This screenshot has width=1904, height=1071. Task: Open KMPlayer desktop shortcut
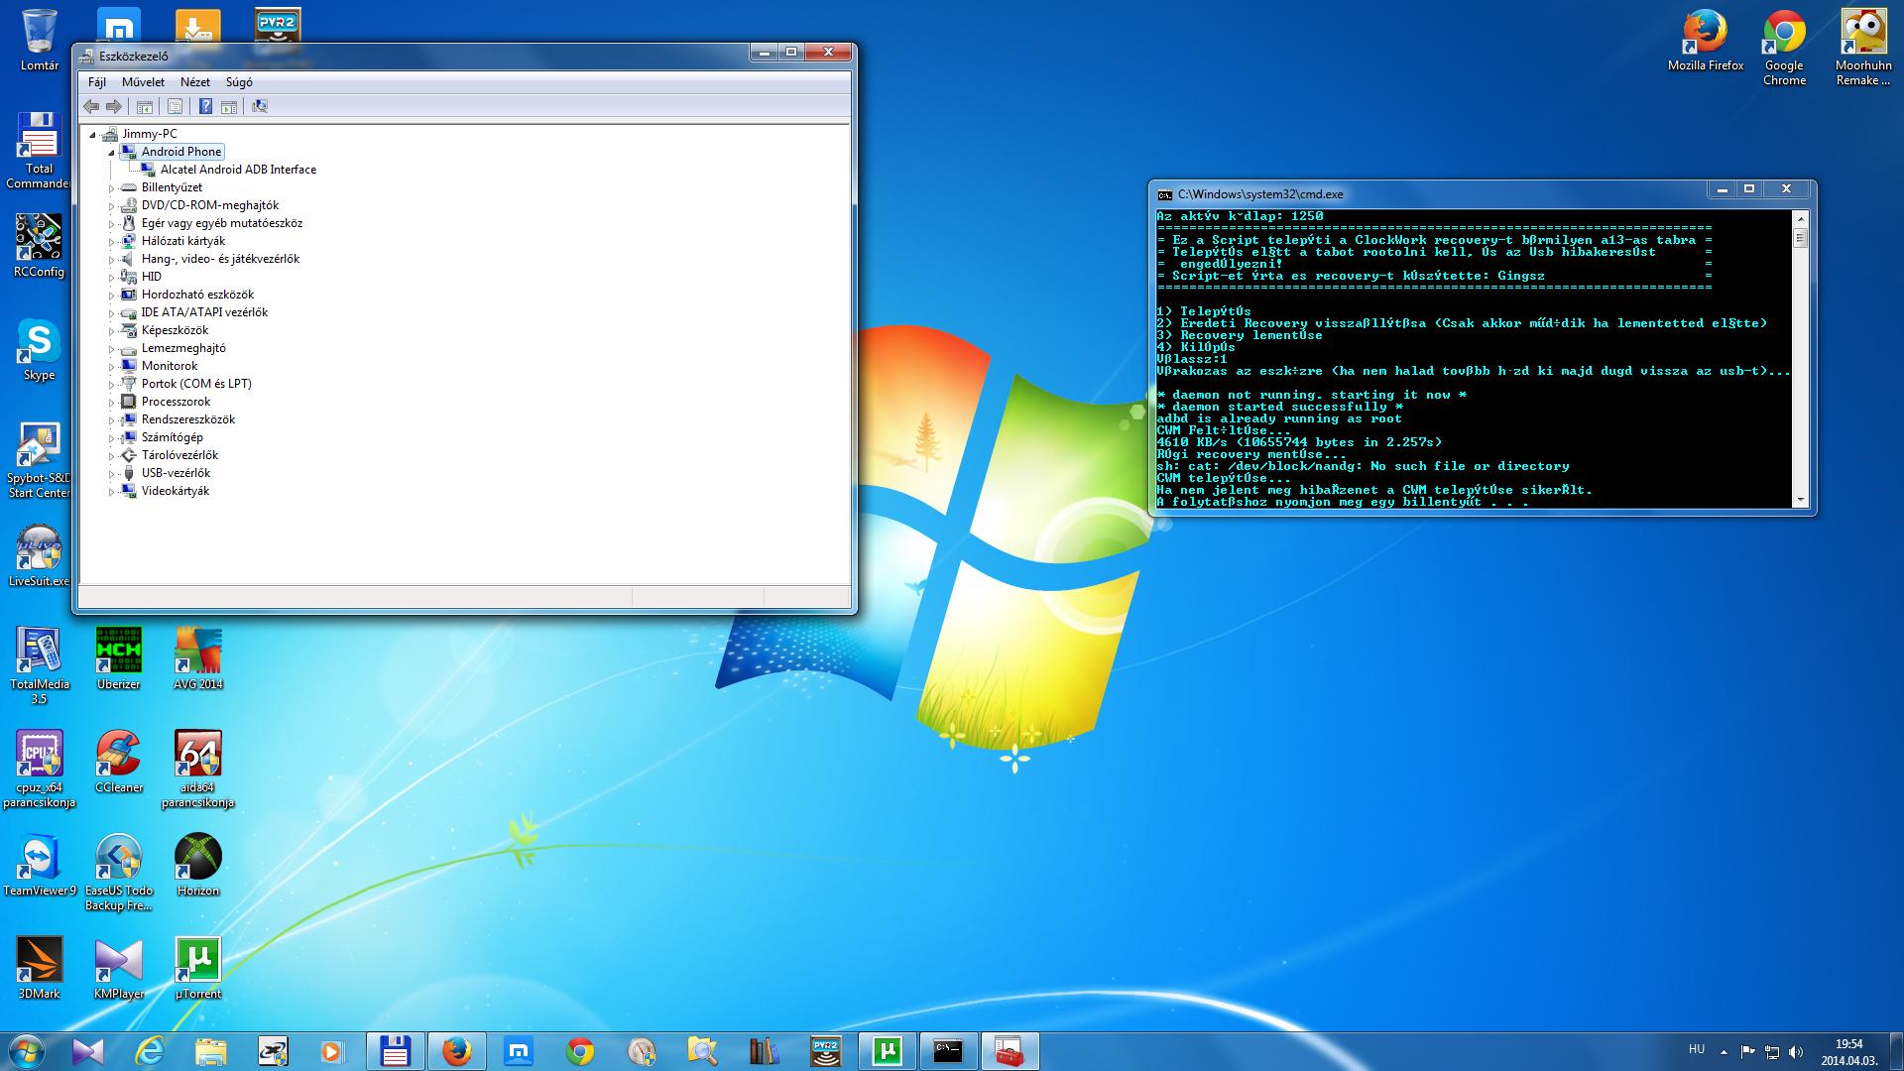point(119,968)
